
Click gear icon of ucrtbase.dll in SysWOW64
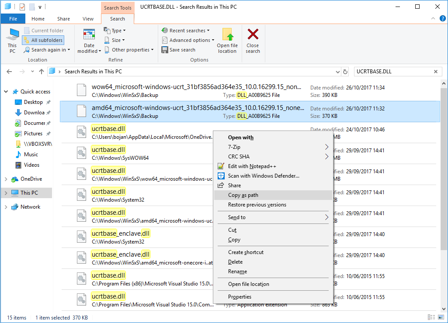[81, 153]
